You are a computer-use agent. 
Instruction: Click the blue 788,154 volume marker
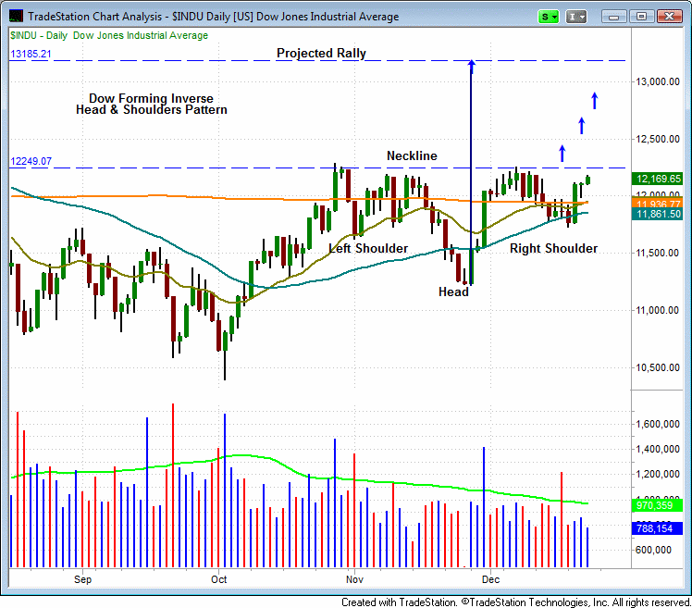pos(657,528)
